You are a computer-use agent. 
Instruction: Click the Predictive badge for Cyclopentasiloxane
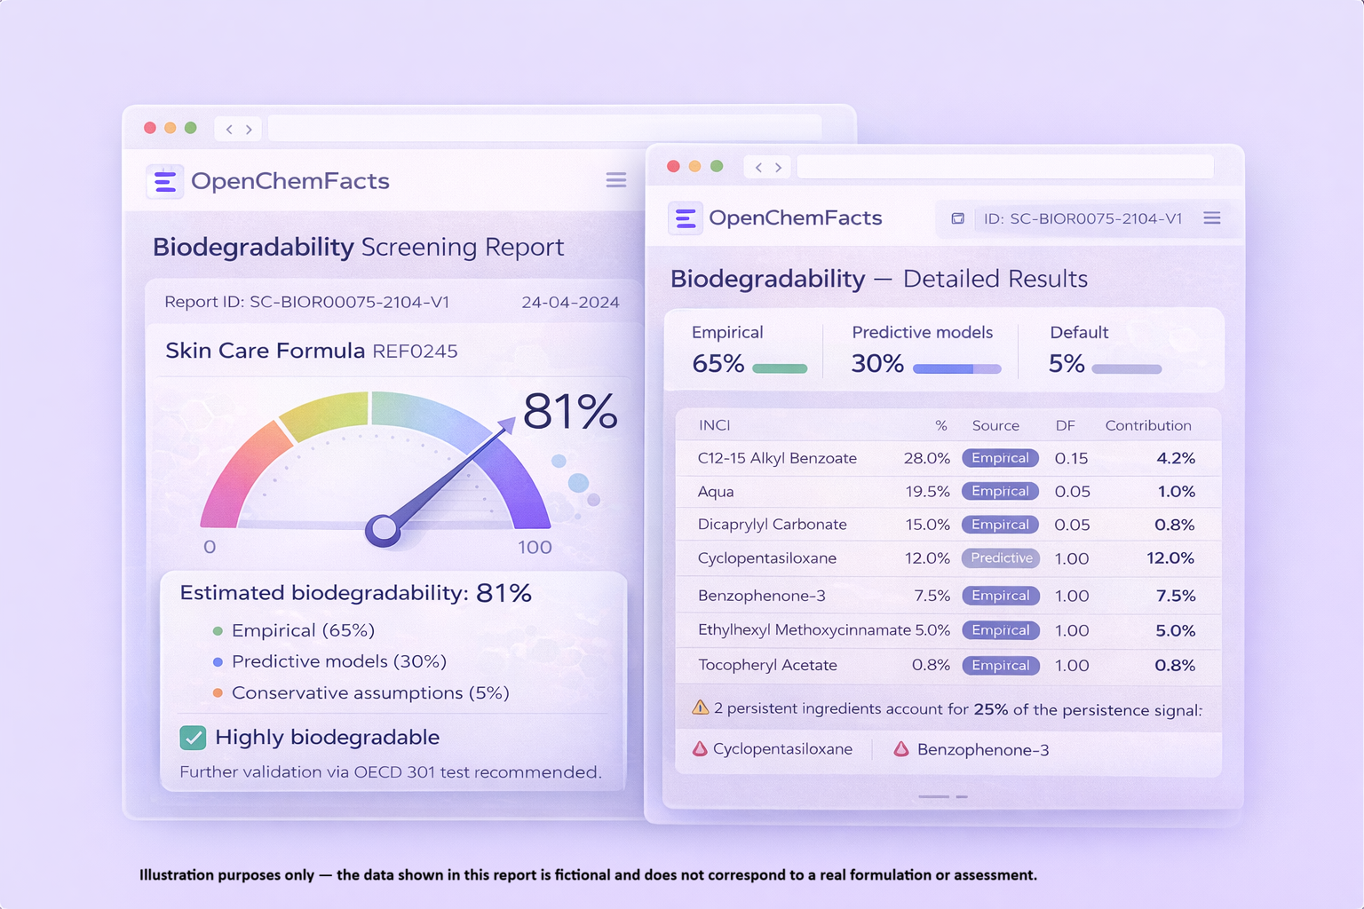point(1000,558)
